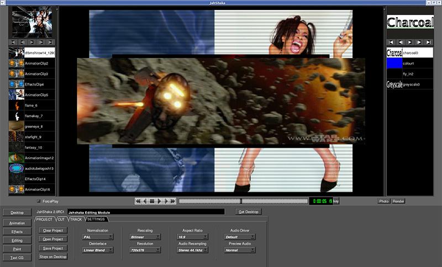Image resolution: width=442 pixels, height=267 pixels.
Task: Select the AnimationClip2 thumbnail
Action: 17,63
